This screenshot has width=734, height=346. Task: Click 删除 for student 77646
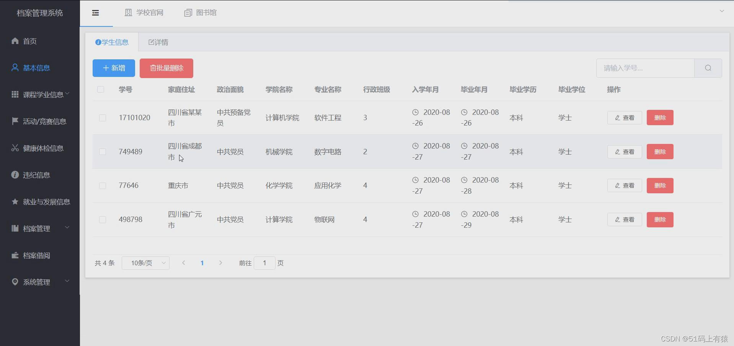click(x=660, y=185)
